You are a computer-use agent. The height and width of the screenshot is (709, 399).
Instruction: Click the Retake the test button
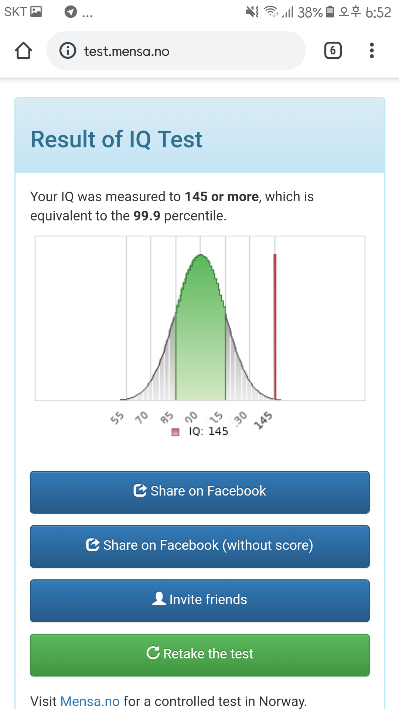[200, 655]
